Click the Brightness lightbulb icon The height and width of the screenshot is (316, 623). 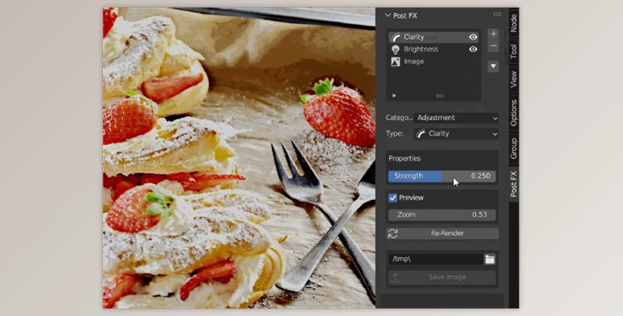pyautogui.click(x=395, y=50)
